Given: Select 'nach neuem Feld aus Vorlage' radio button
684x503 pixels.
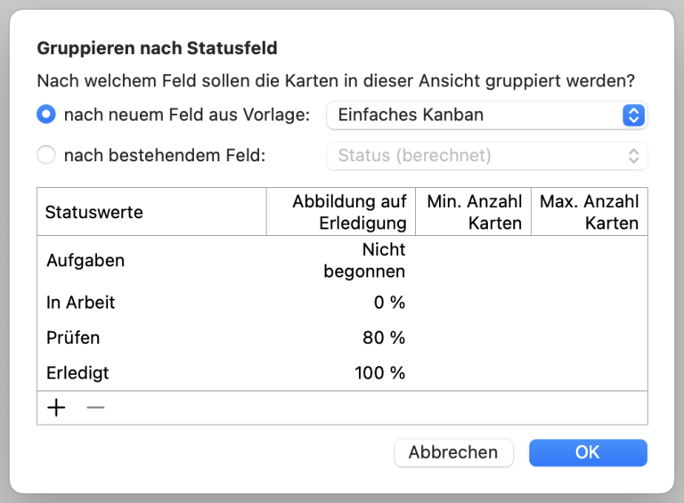Looking at the screenshot, I should (x=46, y=115).
